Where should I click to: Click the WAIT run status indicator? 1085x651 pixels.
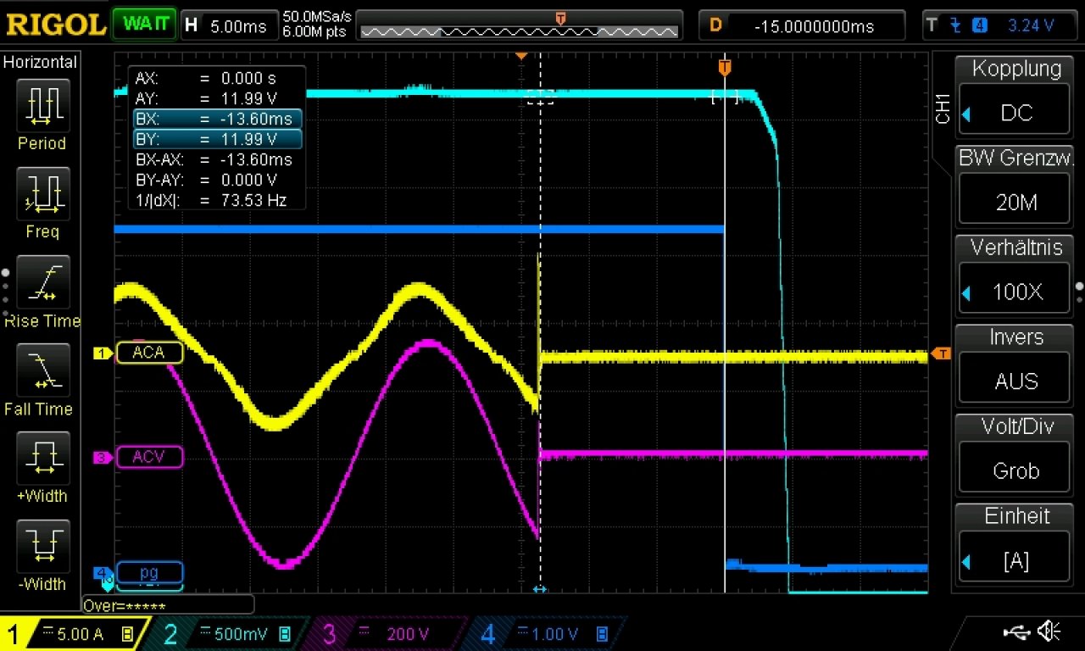point(145,24)
